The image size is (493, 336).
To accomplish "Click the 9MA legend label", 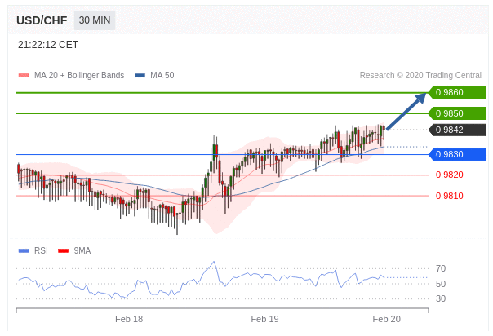I will 82,250.
